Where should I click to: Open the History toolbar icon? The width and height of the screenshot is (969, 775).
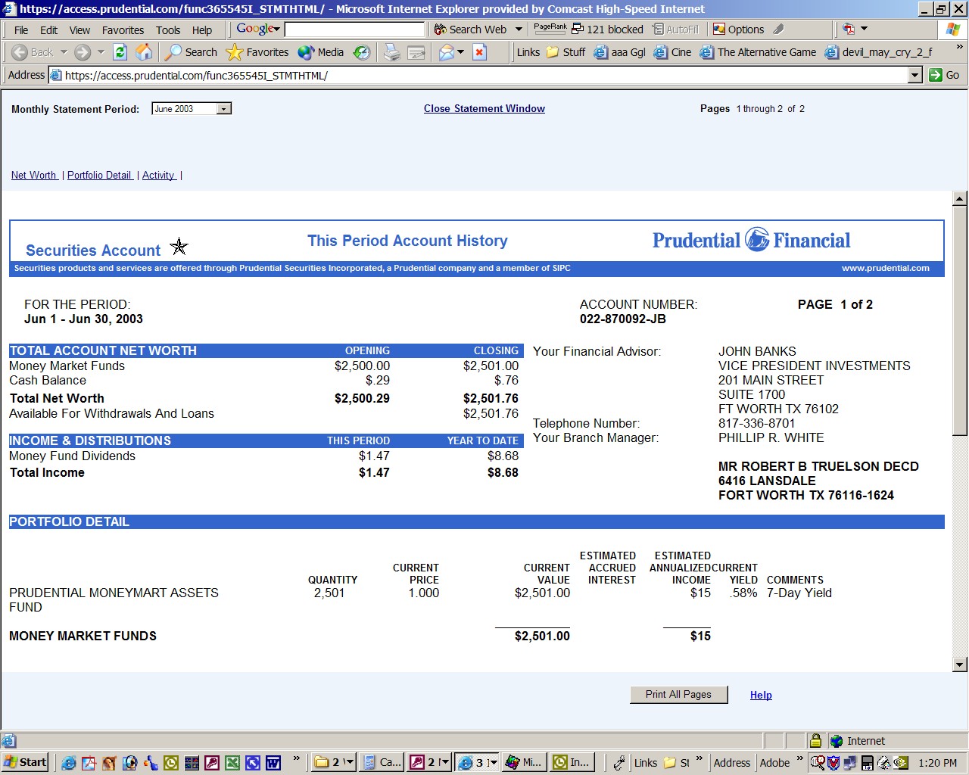[362, 52]
